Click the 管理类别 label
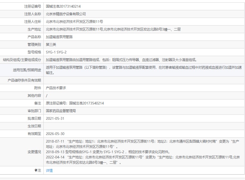The image size is (245, 180). click(34, 45)
